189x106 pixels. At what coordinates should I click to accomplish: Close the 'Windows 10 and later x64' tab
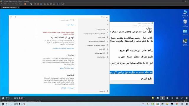19,8
